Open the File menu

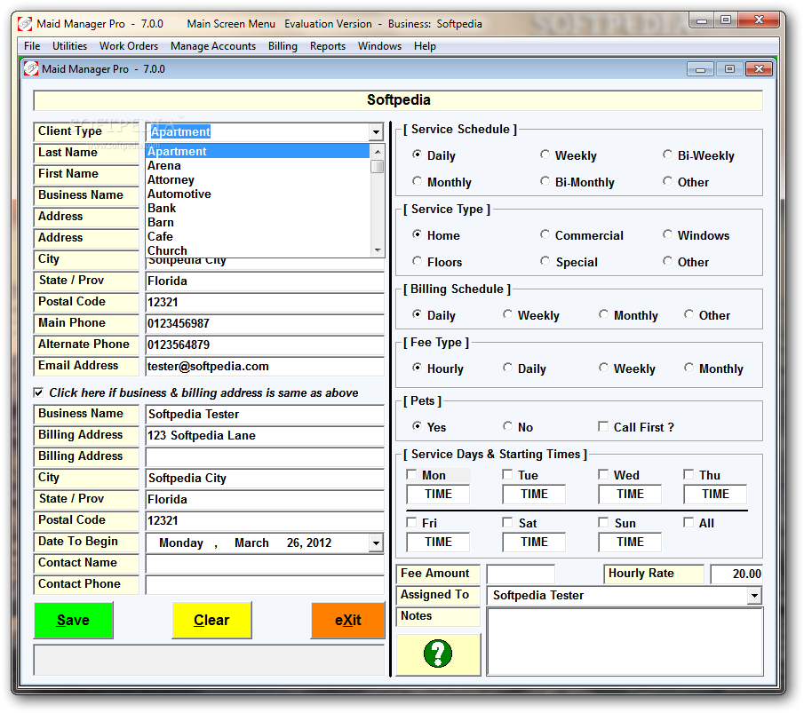(32, 46)
